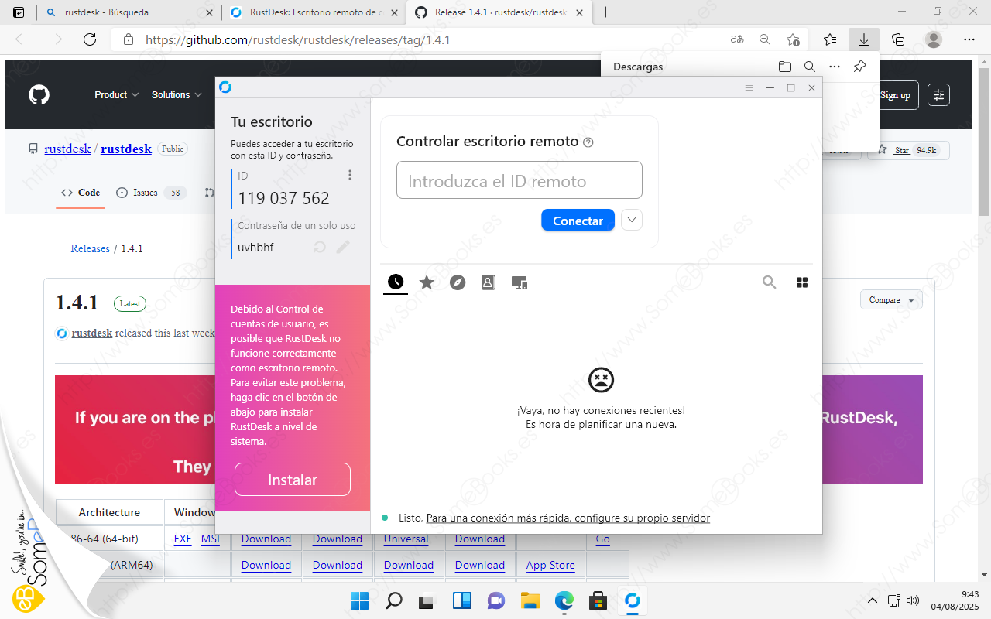The image size is (991, 619).
Task: Select the RustDesk ID 119 037 562
Action: tap(283, 198)
